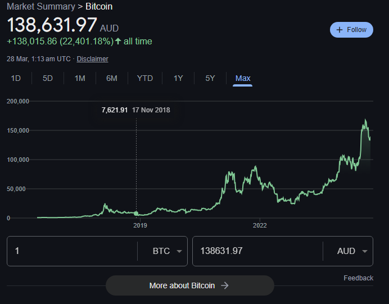Image resolution: width=389 pixels, height=304 pixels.
Task: Click the 17 Nov 2018 tooltip date
Action: coord(151,110)
